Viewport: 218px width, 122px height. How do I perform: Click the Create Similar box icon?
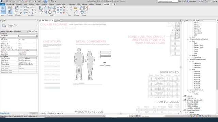click(82, 12)
